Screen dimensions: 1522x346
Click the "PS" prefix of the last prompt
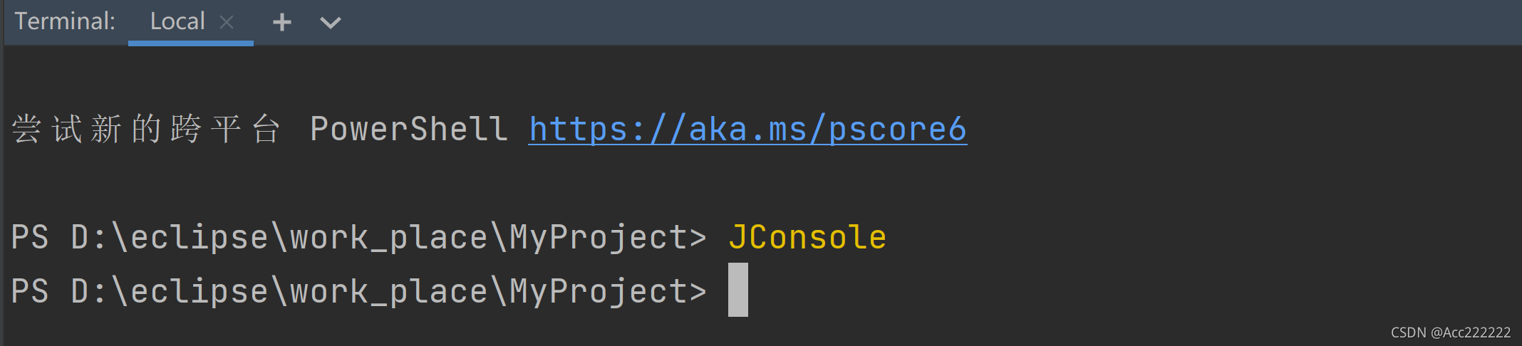30,291
